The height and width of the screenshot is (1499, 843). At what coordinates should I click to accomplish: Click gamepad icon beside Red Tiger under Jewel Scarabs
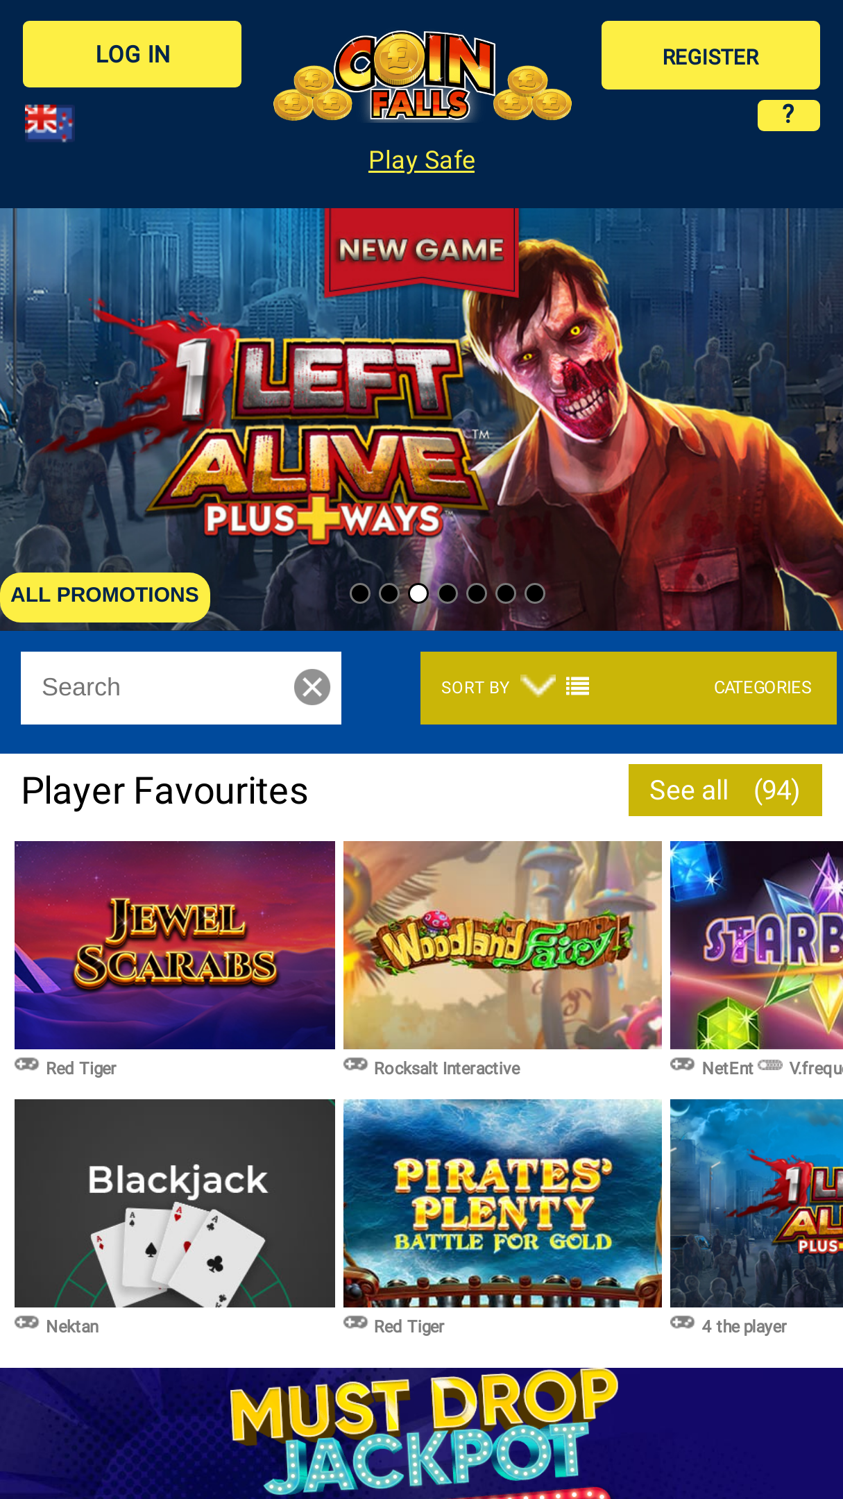point(27,1065)
